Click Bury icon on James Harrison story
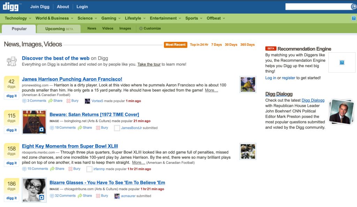 coord(68,101)
